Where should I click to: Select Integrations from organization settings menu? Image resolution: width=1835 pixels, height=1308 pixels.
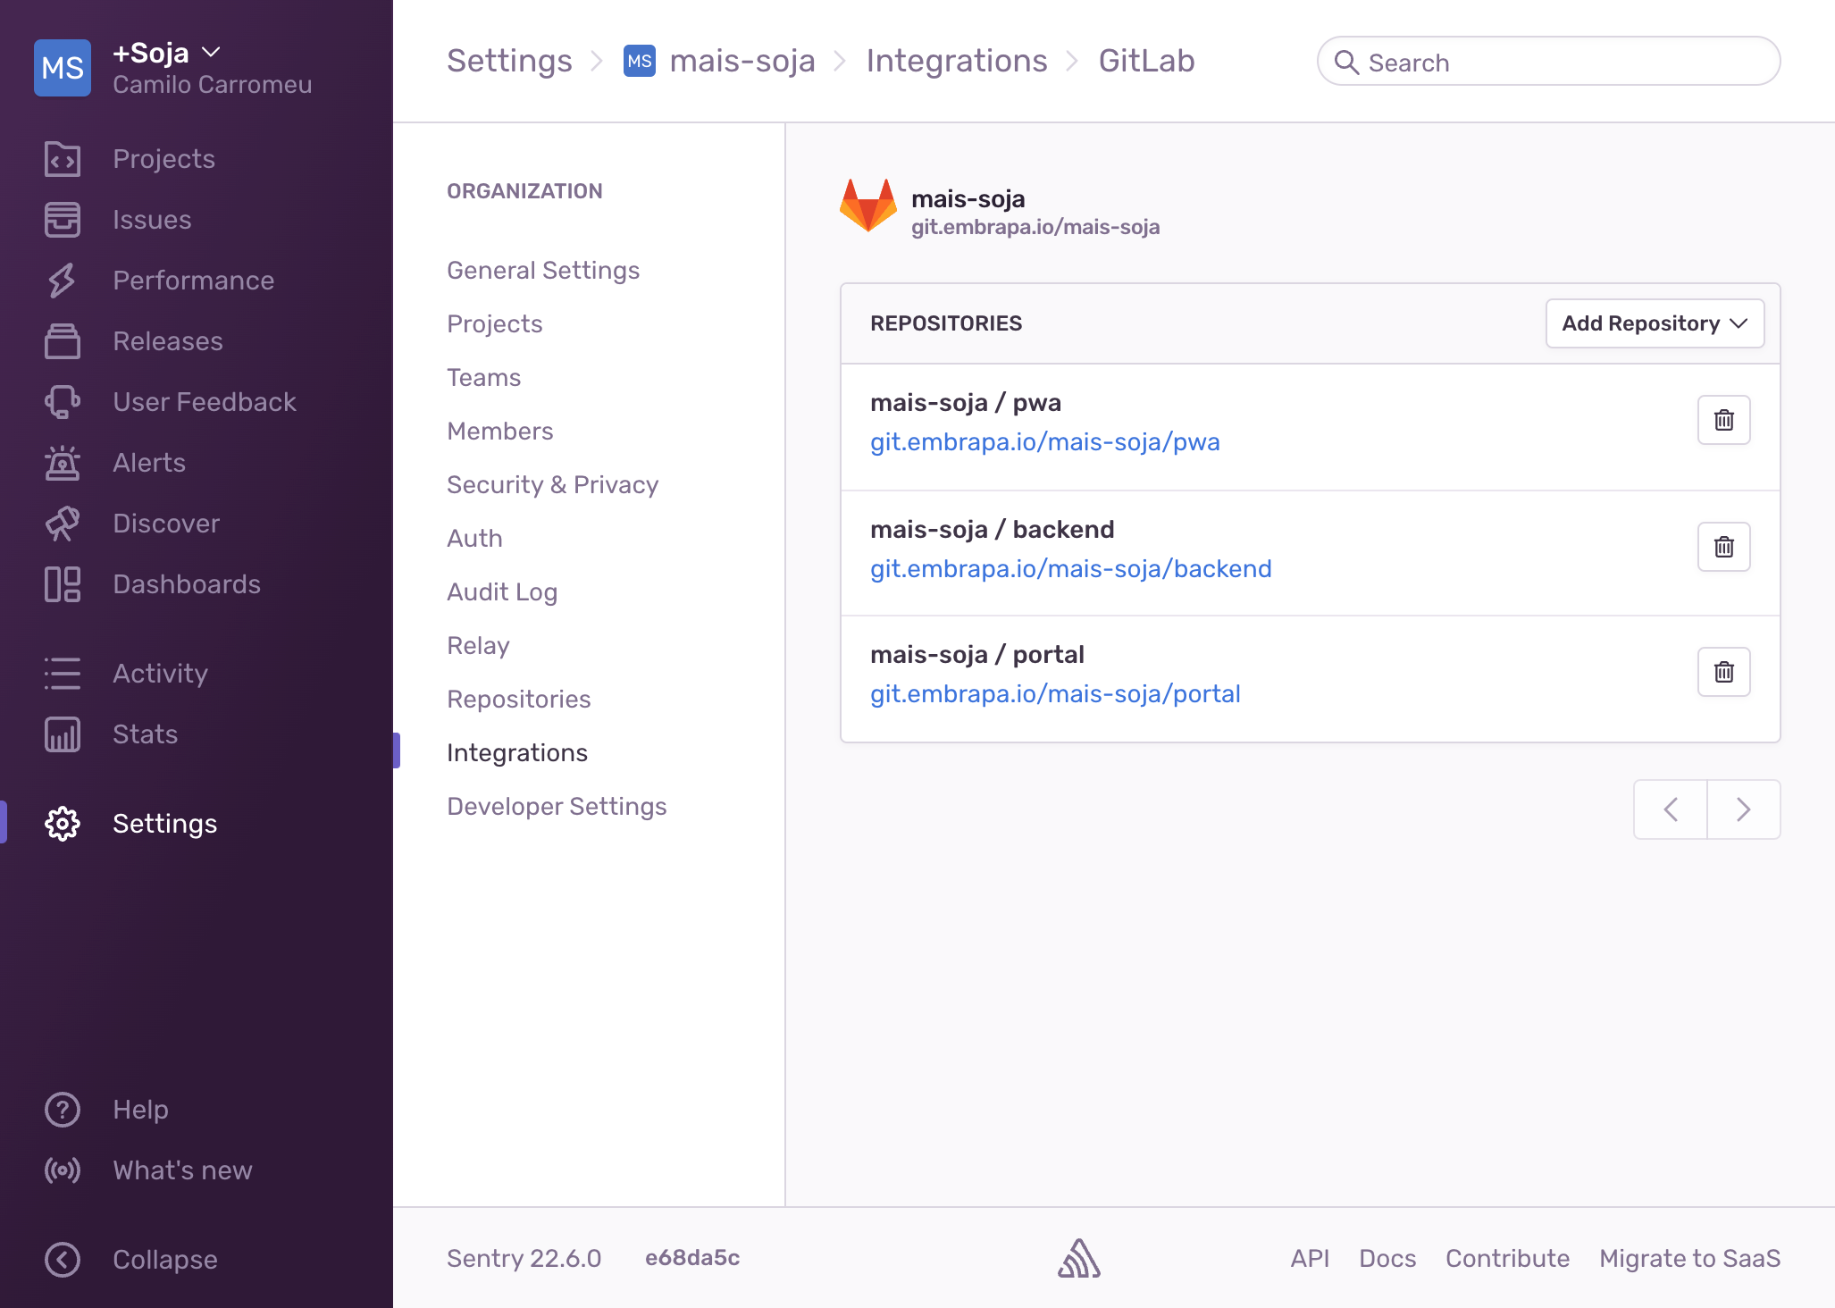tap(516, 751)
